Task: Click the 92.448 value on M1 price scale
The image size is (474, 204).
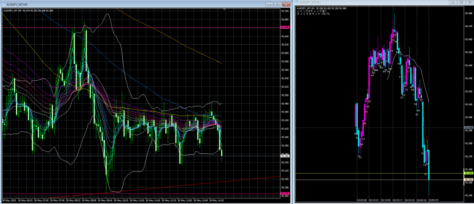Action: (469, 66)
